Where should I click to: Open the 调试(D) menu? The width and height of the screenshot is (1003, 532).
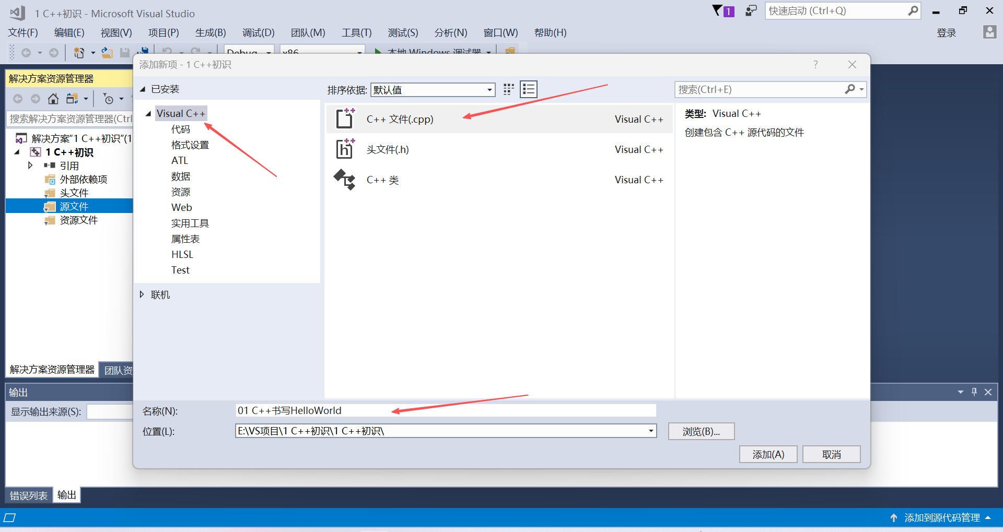click(258, 33)
